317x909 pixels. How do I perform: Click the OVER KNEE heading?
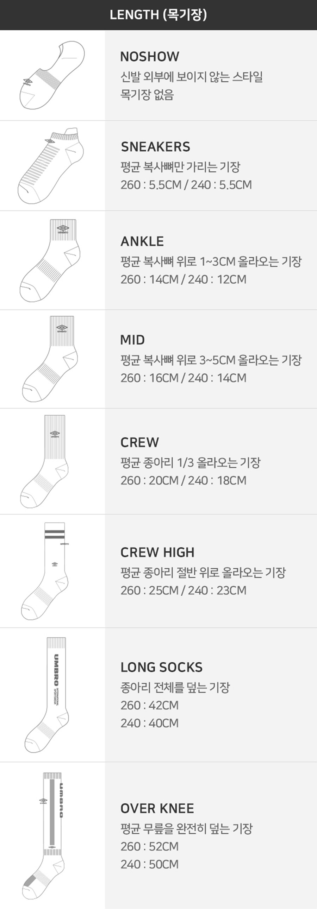[157, 808]
